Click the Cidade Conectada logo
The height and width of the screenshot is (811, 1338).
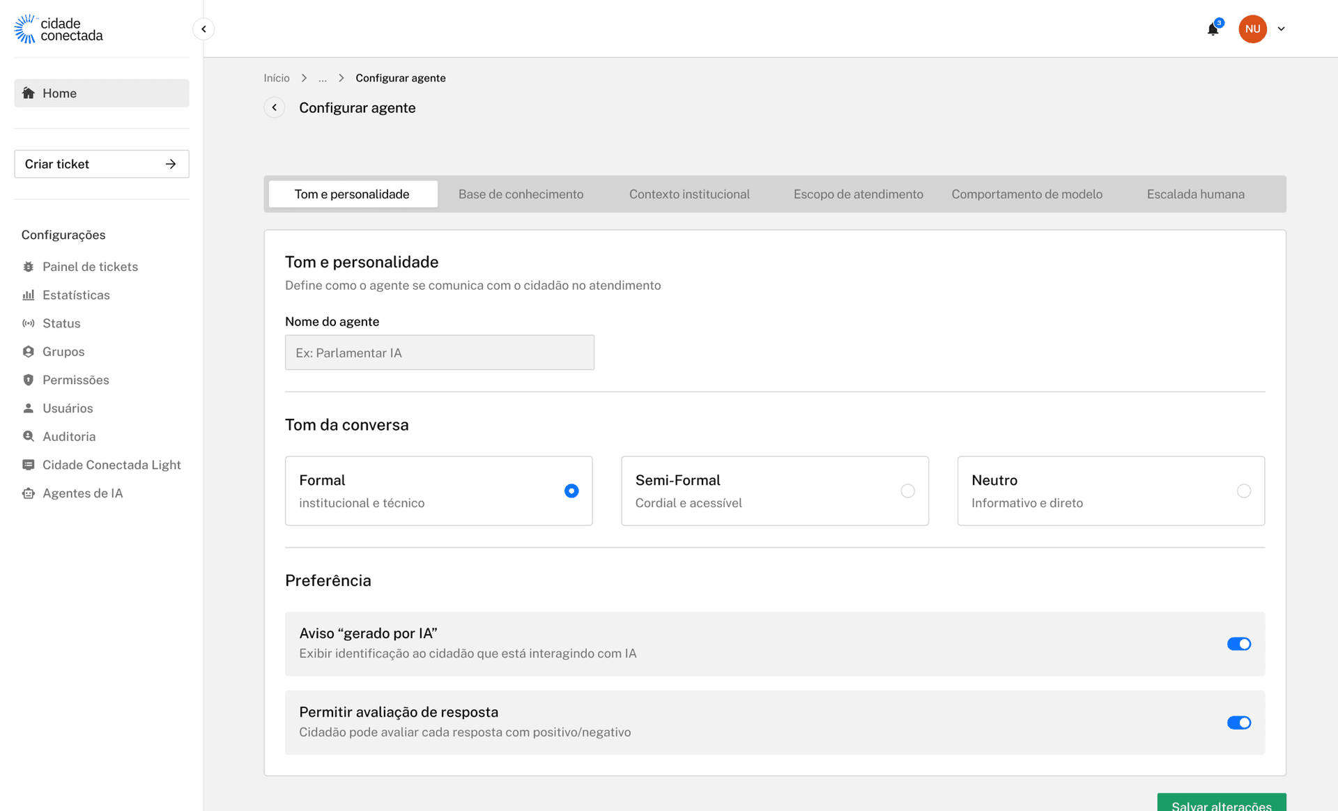(x=59, y=29)
